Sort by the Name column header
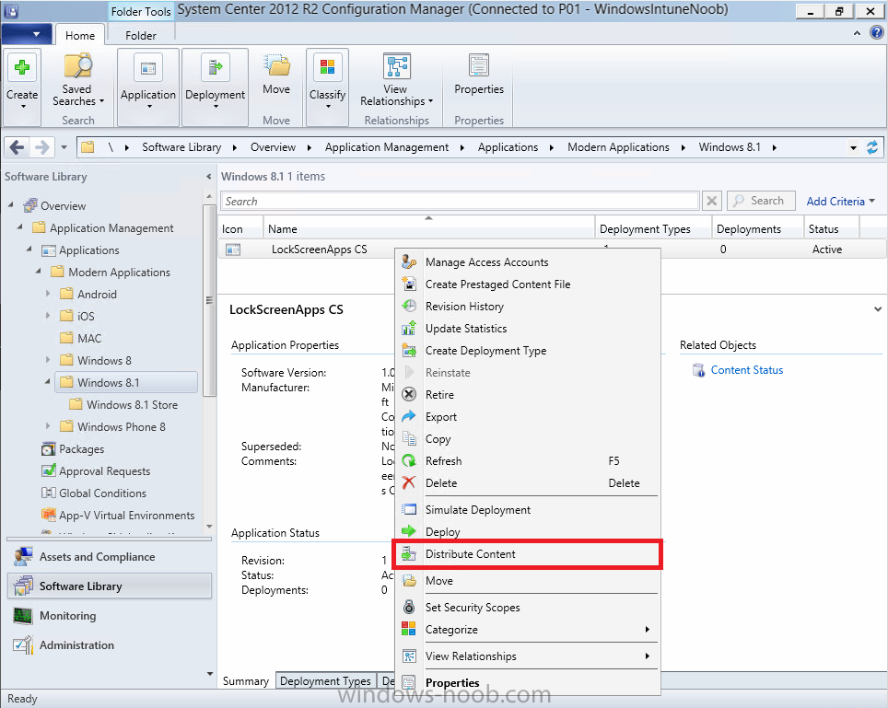 [428, 228]
